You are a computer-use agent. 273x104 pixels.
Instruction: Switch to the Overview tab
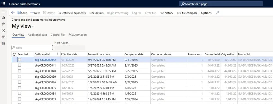point(18,34)
